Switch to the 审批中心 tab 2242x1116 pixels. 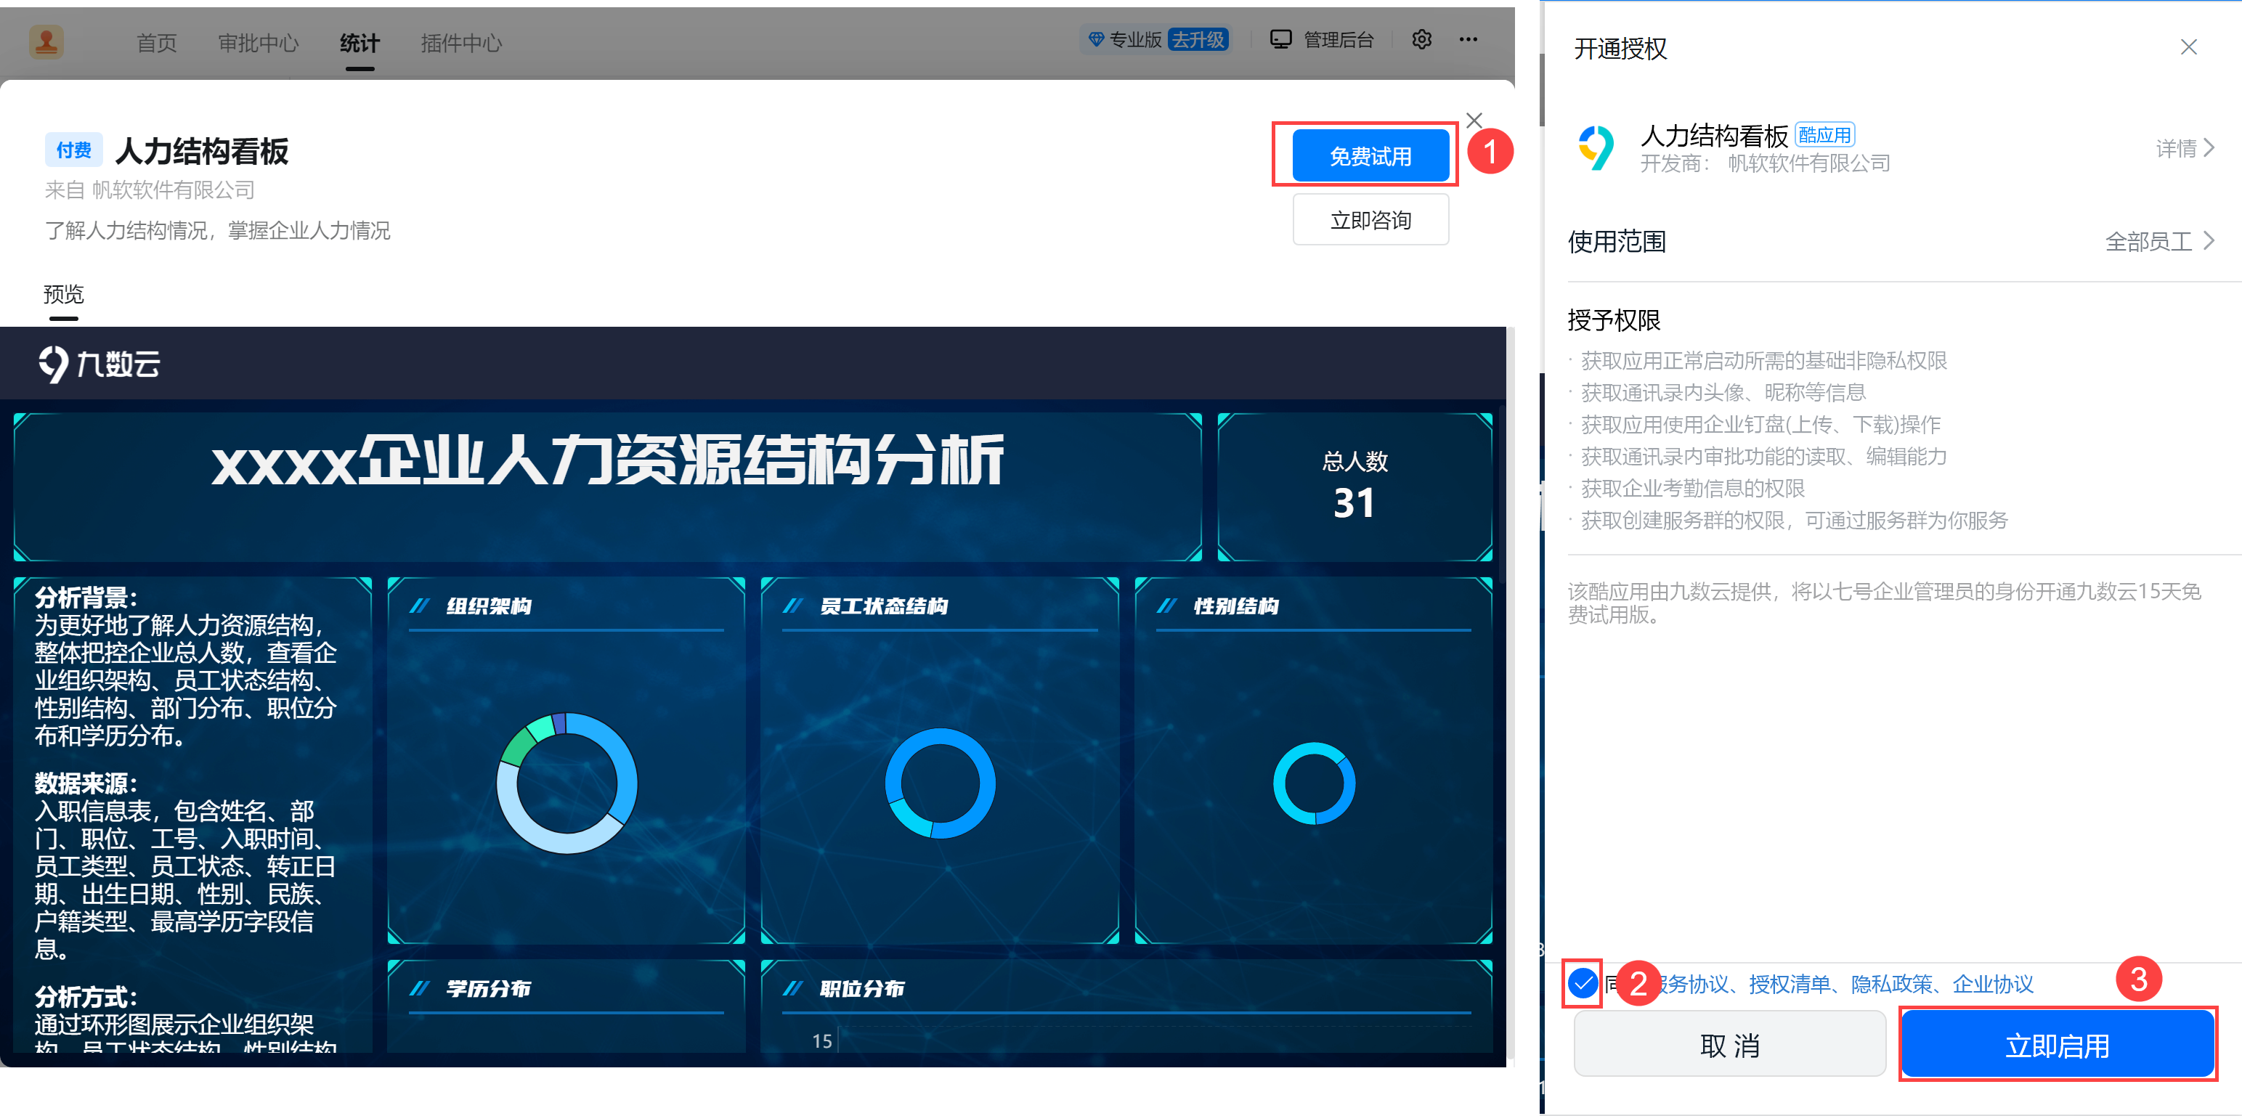pyautogui.click(x=258, y=44)
